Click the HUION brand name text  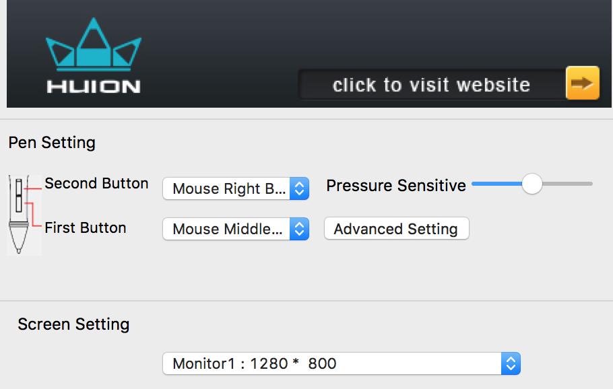94,87
